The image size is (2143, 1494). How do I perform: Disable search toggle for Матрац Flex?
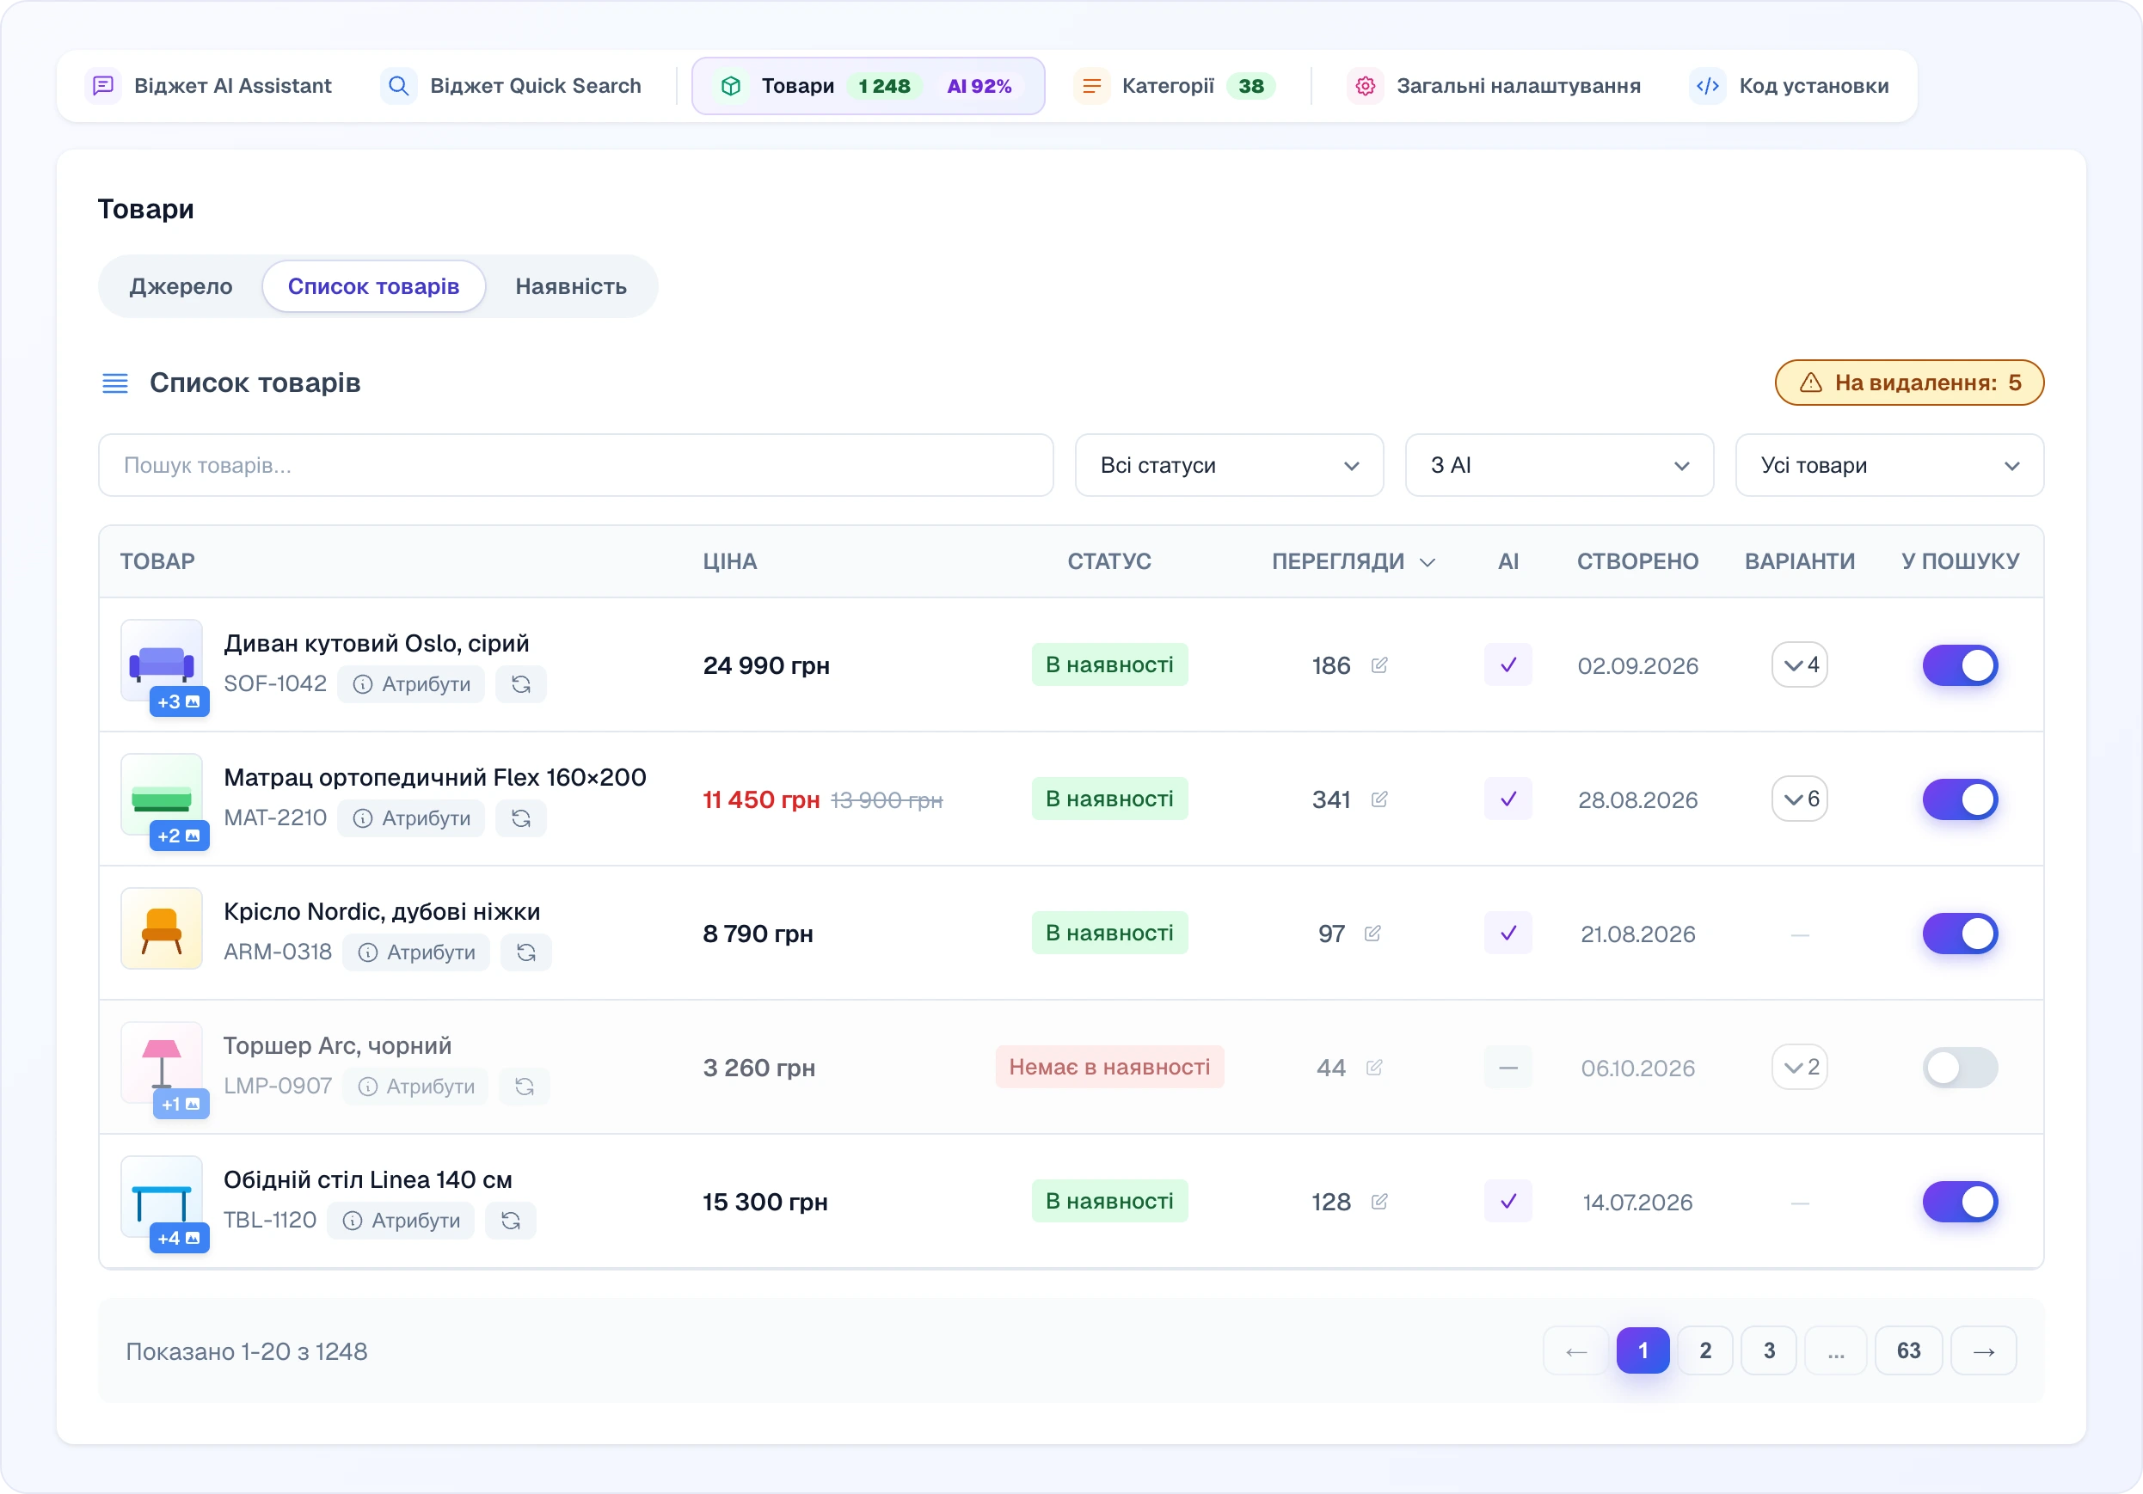pyautogui.click(x=1960, y=799)
